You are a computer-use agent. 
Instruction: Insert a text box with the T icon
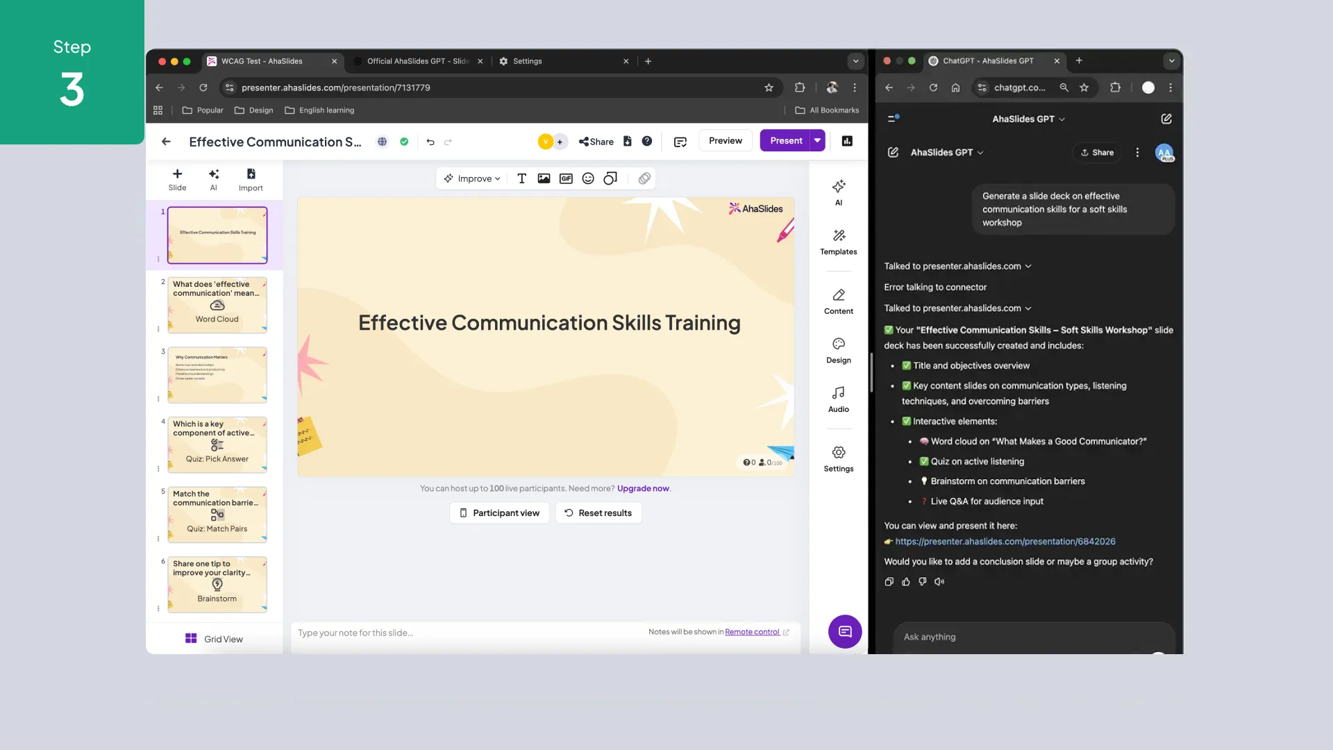[x=521, y=178]
